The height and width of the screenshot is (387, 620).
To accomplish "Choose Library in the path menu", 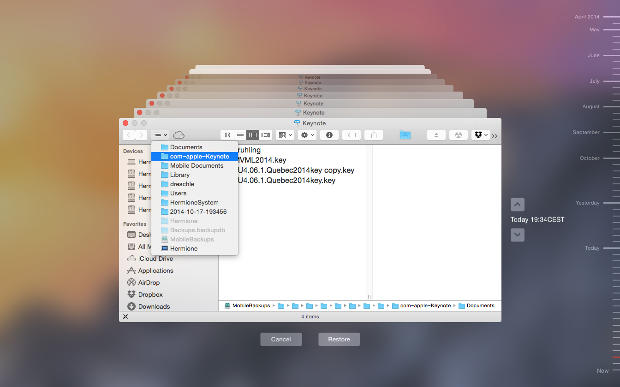I will [195, 175].
